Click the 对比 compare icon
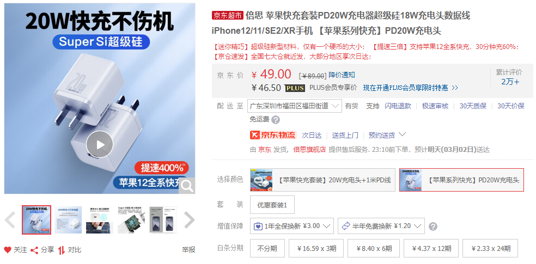536x264 pixels. click(x=62, y=250)
